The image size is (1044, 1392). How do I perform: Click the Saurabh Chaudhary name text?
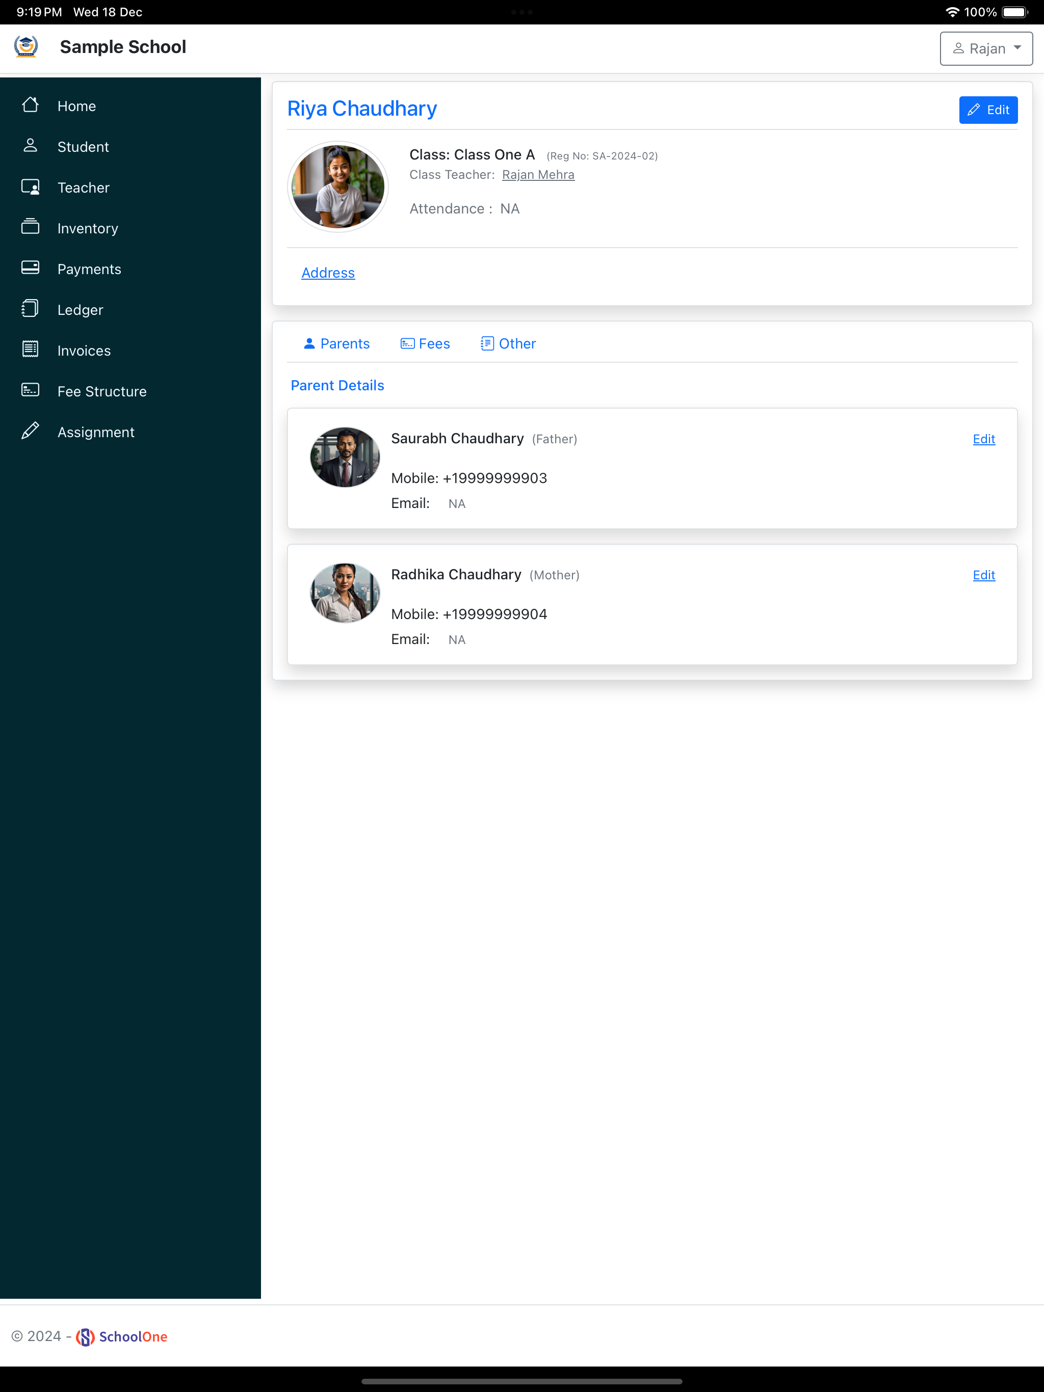coord(457,439)
